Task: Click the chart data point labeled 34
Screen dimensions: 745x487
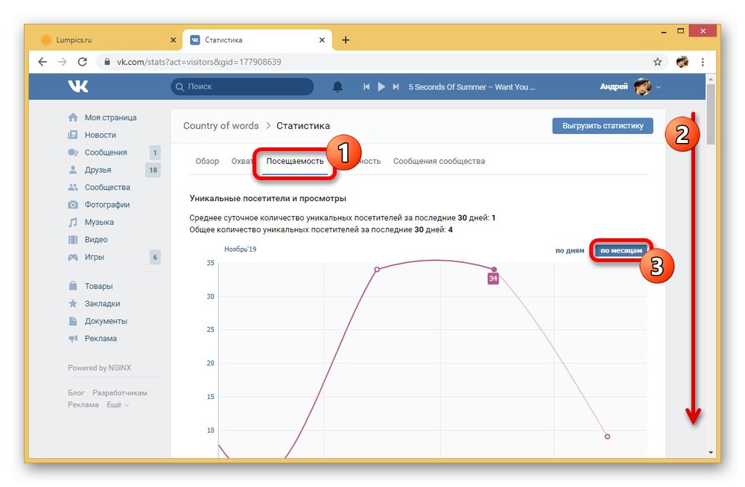Action: click(x=494, y=270)
